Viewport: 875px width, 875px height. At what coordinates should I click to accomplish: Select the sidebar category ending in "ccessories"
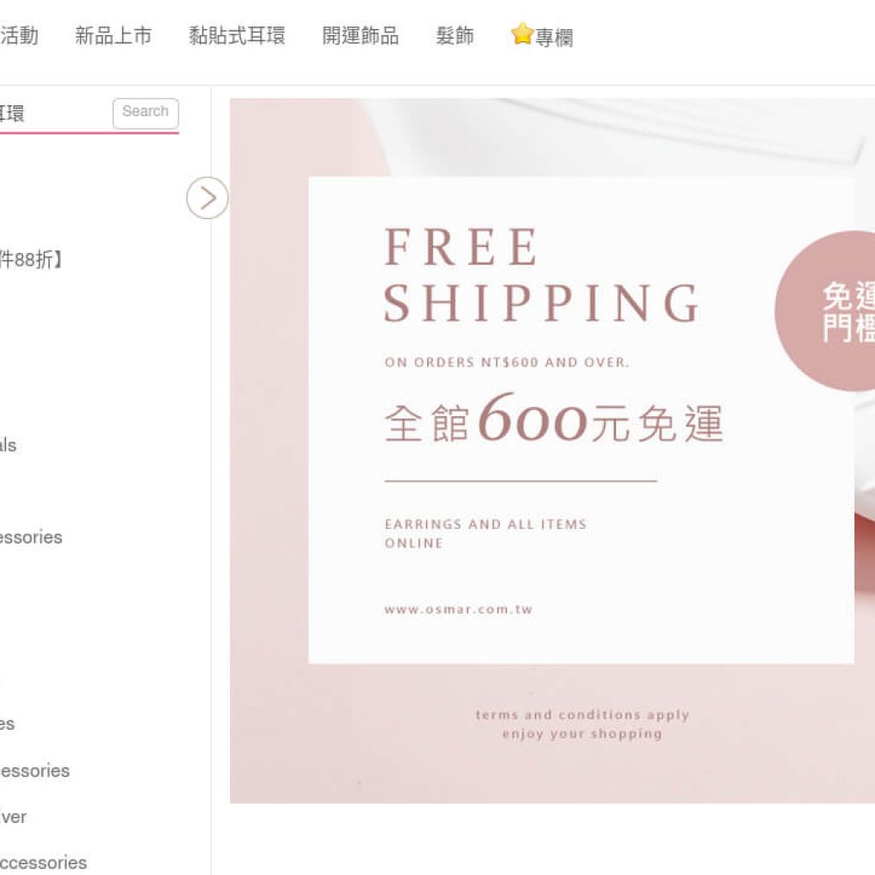coord(44,863)
